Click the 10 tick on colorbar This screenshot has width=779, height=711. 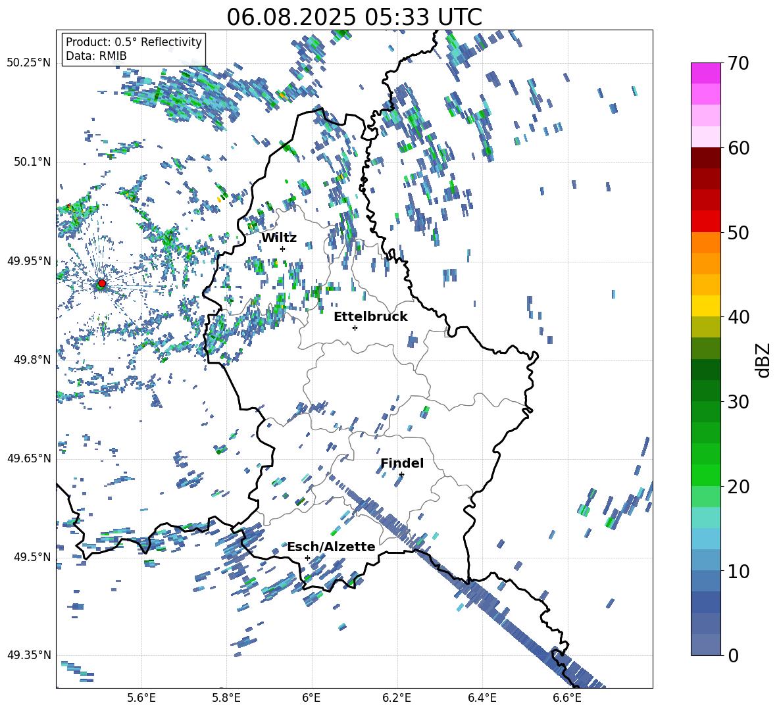[x=738, y=571]
